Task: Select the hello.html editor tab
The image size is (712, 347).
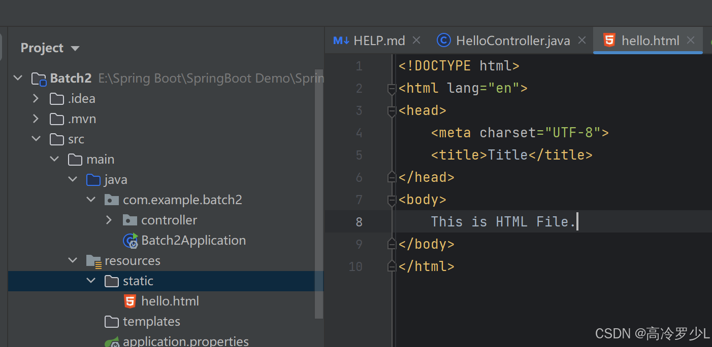Action: 649,41
